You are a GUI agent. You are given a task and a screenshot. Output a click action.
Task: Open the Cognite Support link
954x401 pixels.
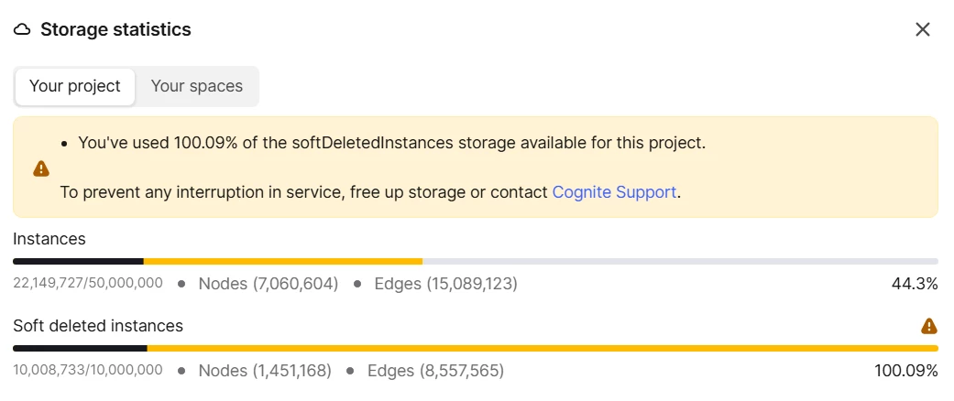point(614,192)
